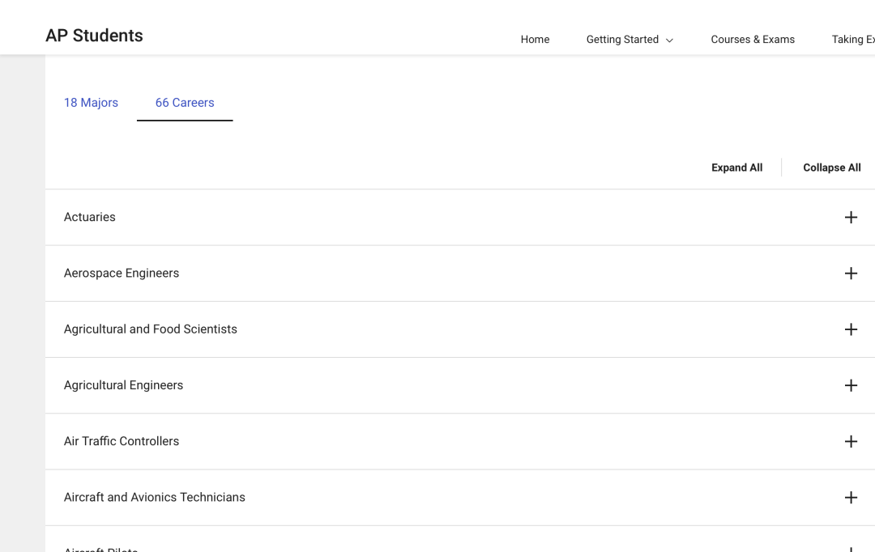The image size is (875, 552).
Task: Click chevron icon beside Getting Started
Action: (x=670, y=40)
